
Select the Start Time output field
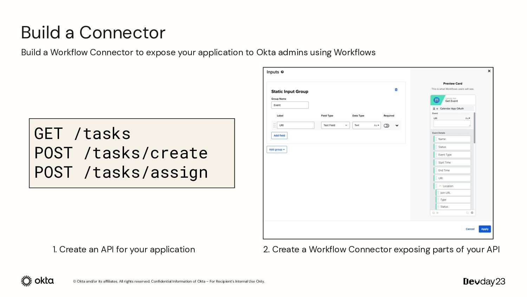click(x=452, y=163)
